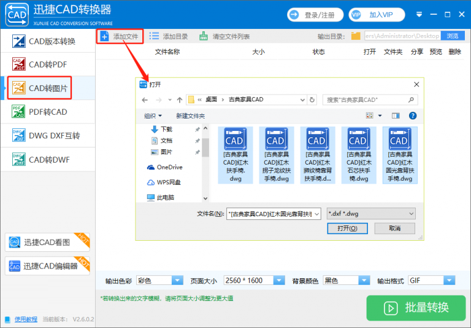
Task: Expand view options dropdown arrow
Action: click(380, 115)
